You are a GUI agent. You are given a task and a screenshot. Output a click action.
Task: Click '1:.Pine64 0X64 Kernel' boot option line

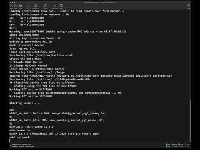[26, 62]
